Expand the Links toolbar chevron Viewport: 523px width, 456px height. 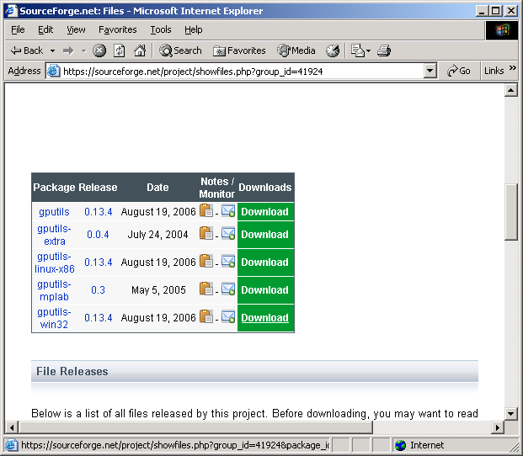click(512, 68)
